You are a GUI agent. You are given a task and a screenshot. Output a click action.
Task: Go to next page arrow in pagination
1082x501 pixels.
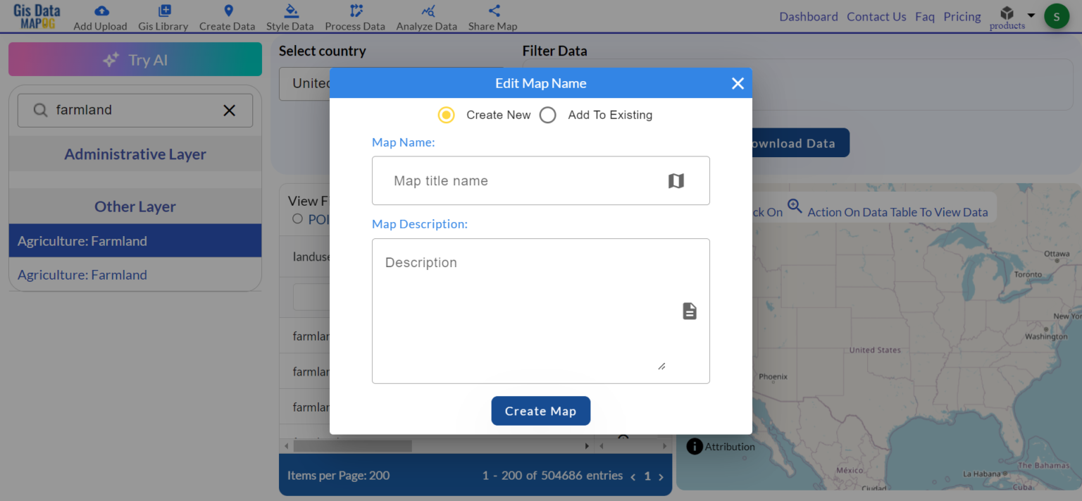(x=661, y=477)
